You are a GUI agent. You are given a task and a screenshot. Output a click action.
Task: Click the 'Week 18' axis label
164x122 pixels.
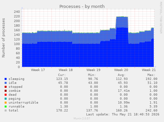click(66, 70)
